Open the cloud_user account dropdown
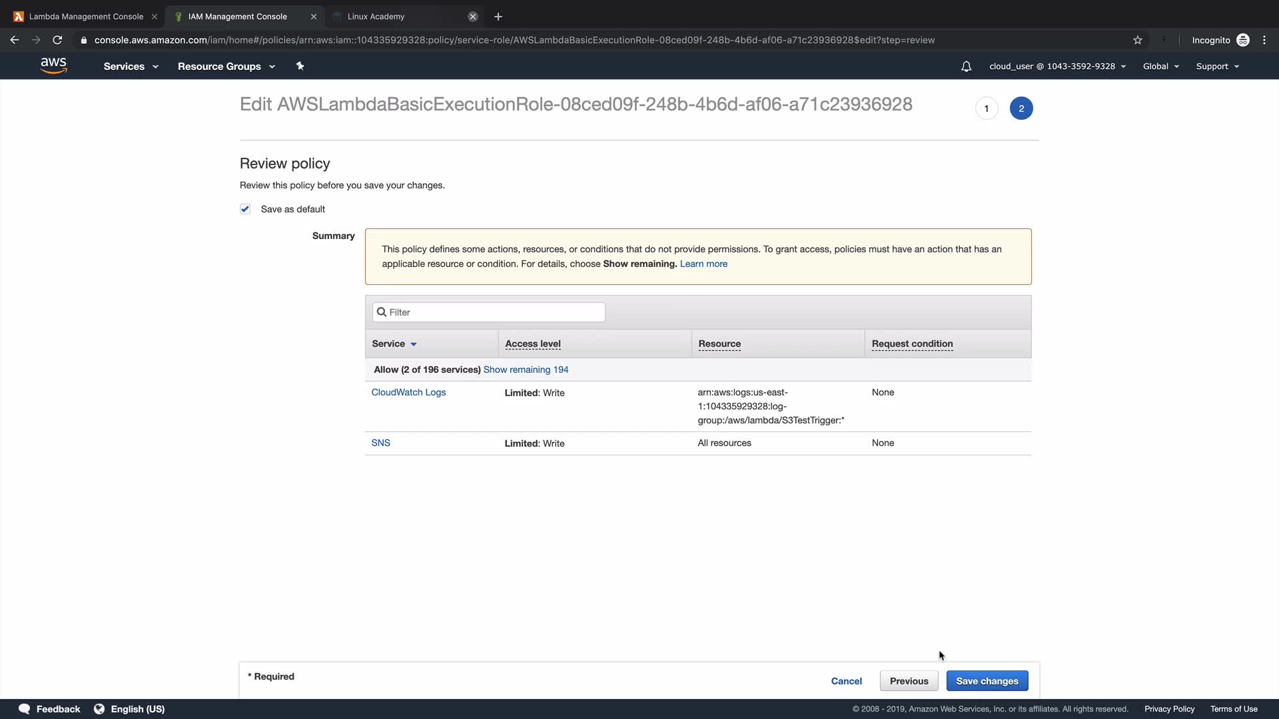 pyautogui.click(x=1057, y=67)
